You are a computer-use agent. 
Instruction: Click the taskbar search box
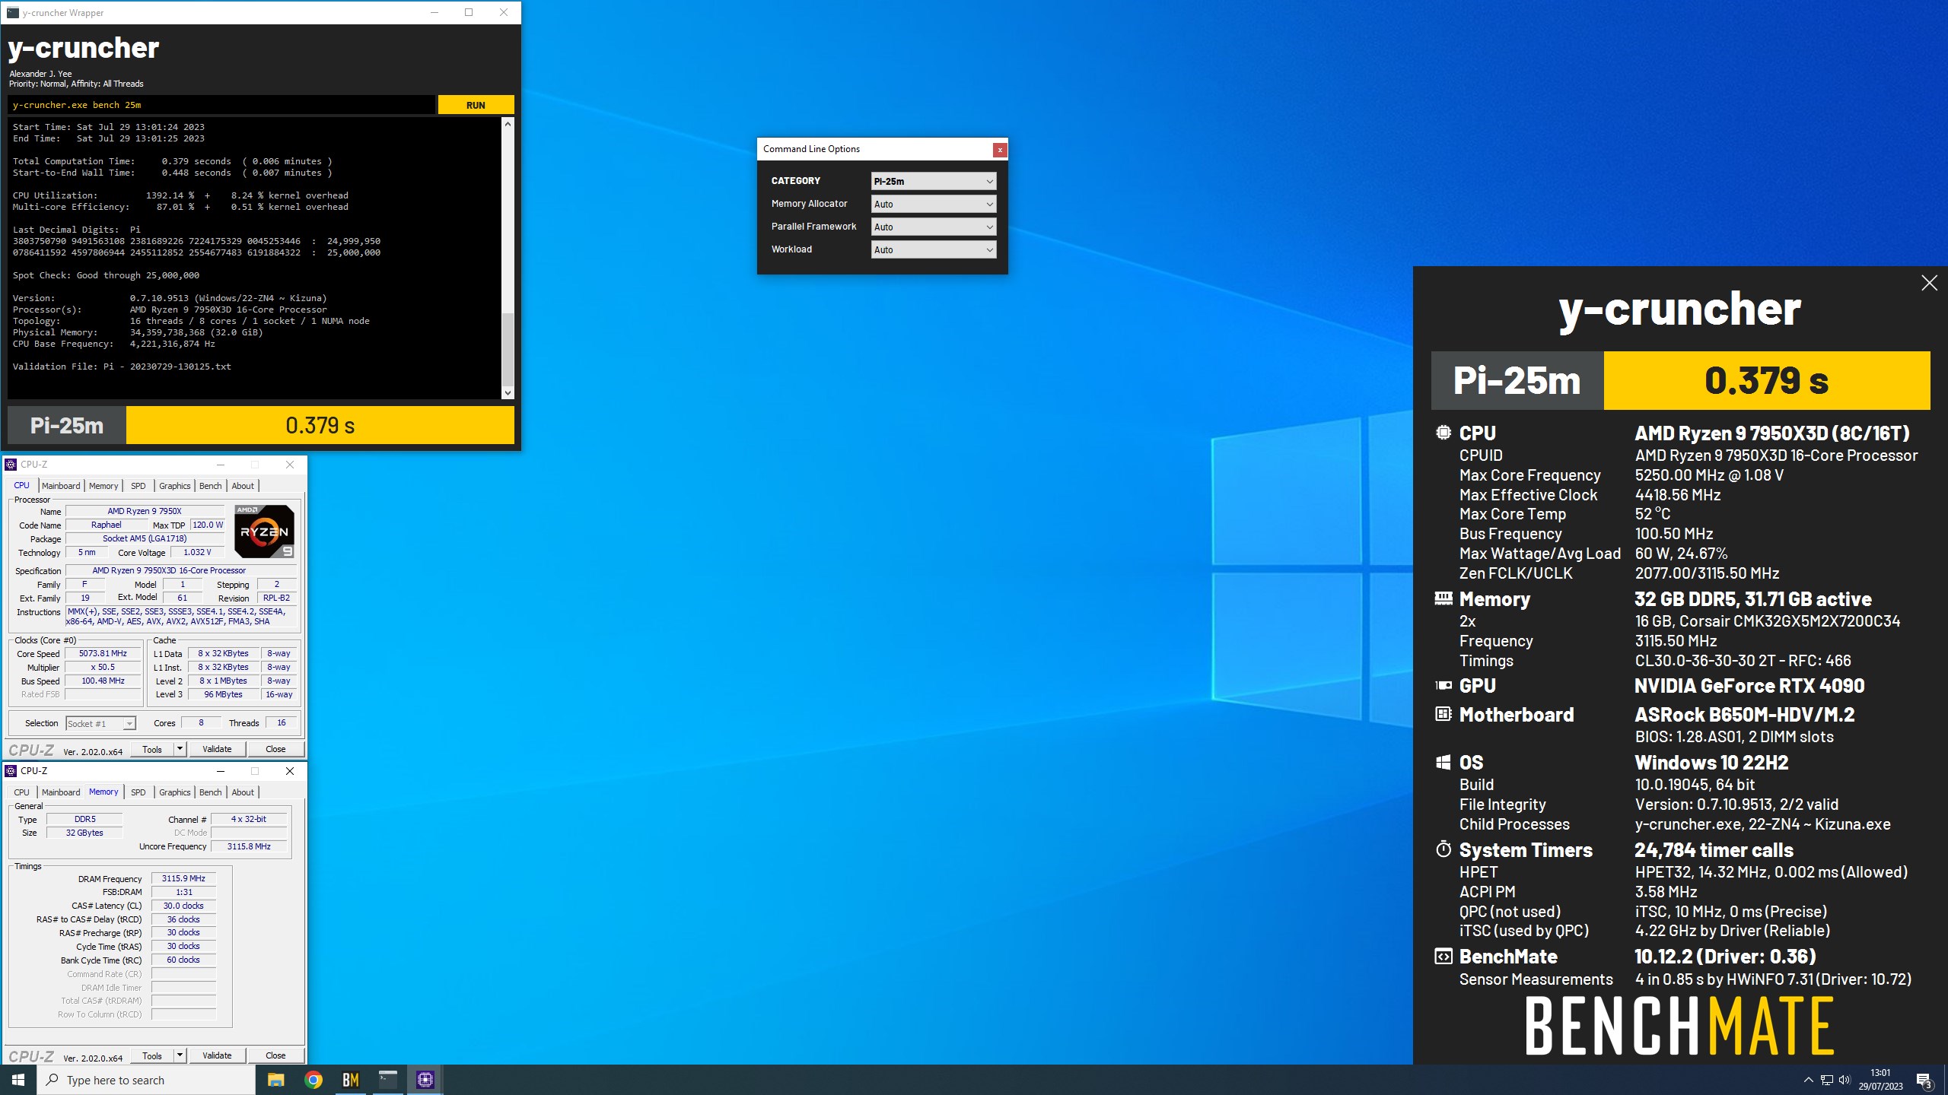[146, 1080]
